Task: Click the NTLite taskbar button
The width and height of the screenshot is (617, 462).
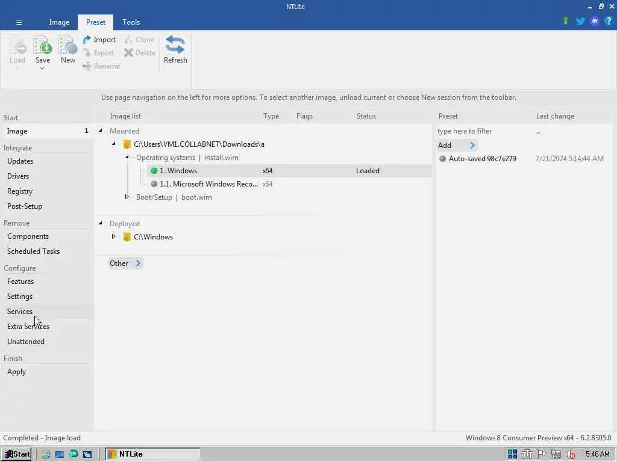Action: click(152, 454)
